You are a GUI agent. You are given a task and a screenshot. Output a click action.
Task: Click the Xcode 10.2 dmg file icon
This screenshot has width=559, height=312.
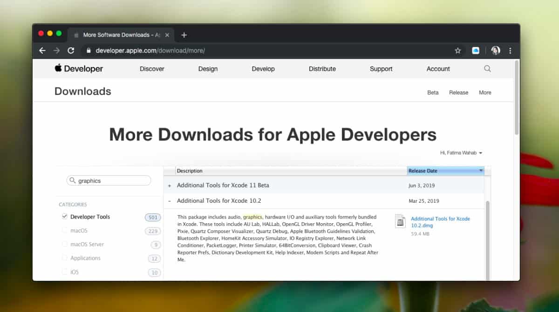point(400,221)
